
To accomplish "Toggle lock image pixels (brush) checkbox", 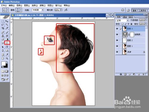I will click(x=125, y=24).
